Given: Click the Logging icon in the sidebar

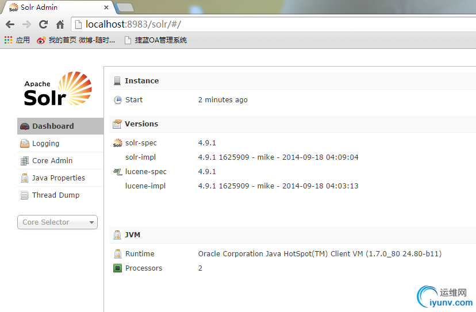Looking at the screenshot, I should [x=25, y=143].
